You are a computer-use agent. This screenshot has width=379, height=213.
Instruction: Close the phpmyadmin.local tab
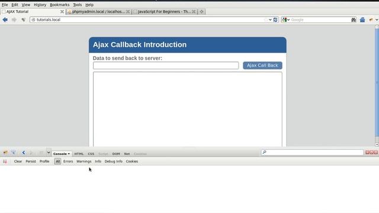click(128, 12)
